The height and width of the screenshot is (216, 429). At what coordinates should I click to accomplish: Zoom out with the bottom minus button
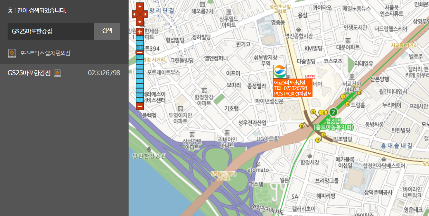point(140,106)
